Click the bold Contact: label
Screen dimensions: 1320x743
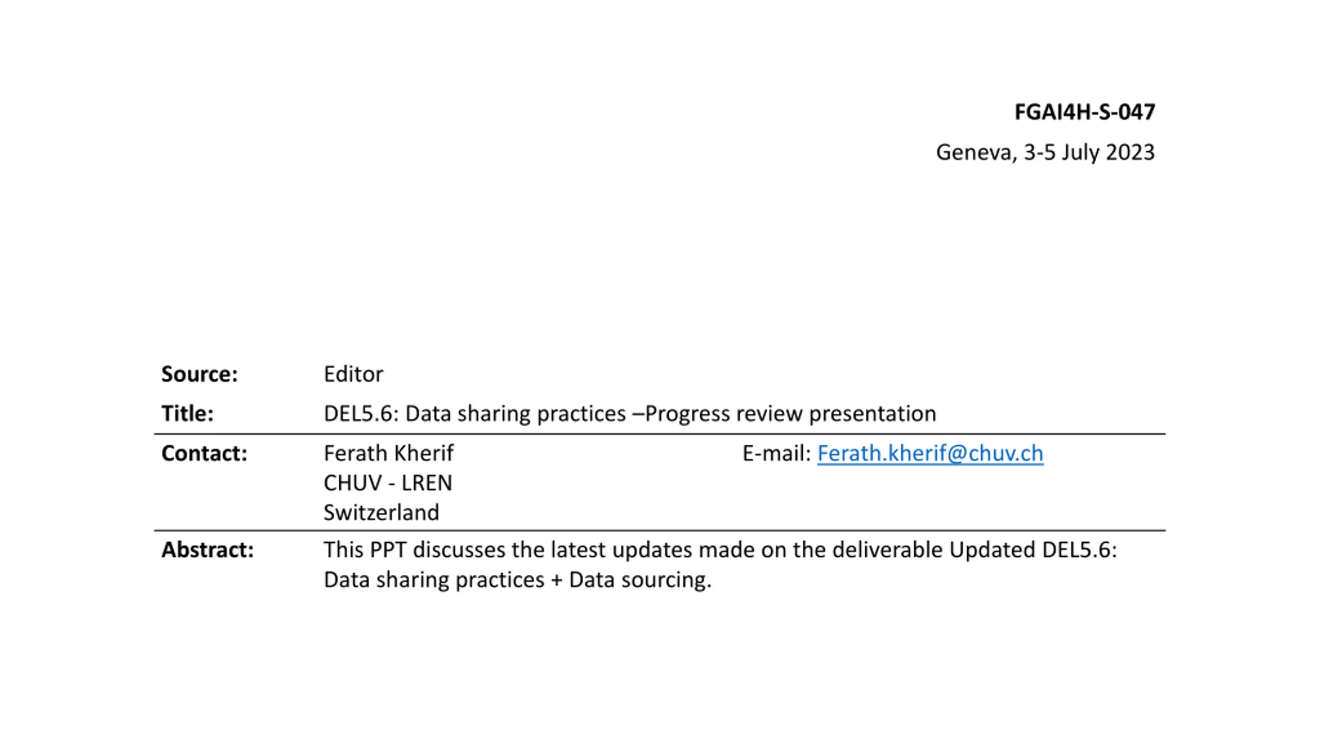(204, 453)
